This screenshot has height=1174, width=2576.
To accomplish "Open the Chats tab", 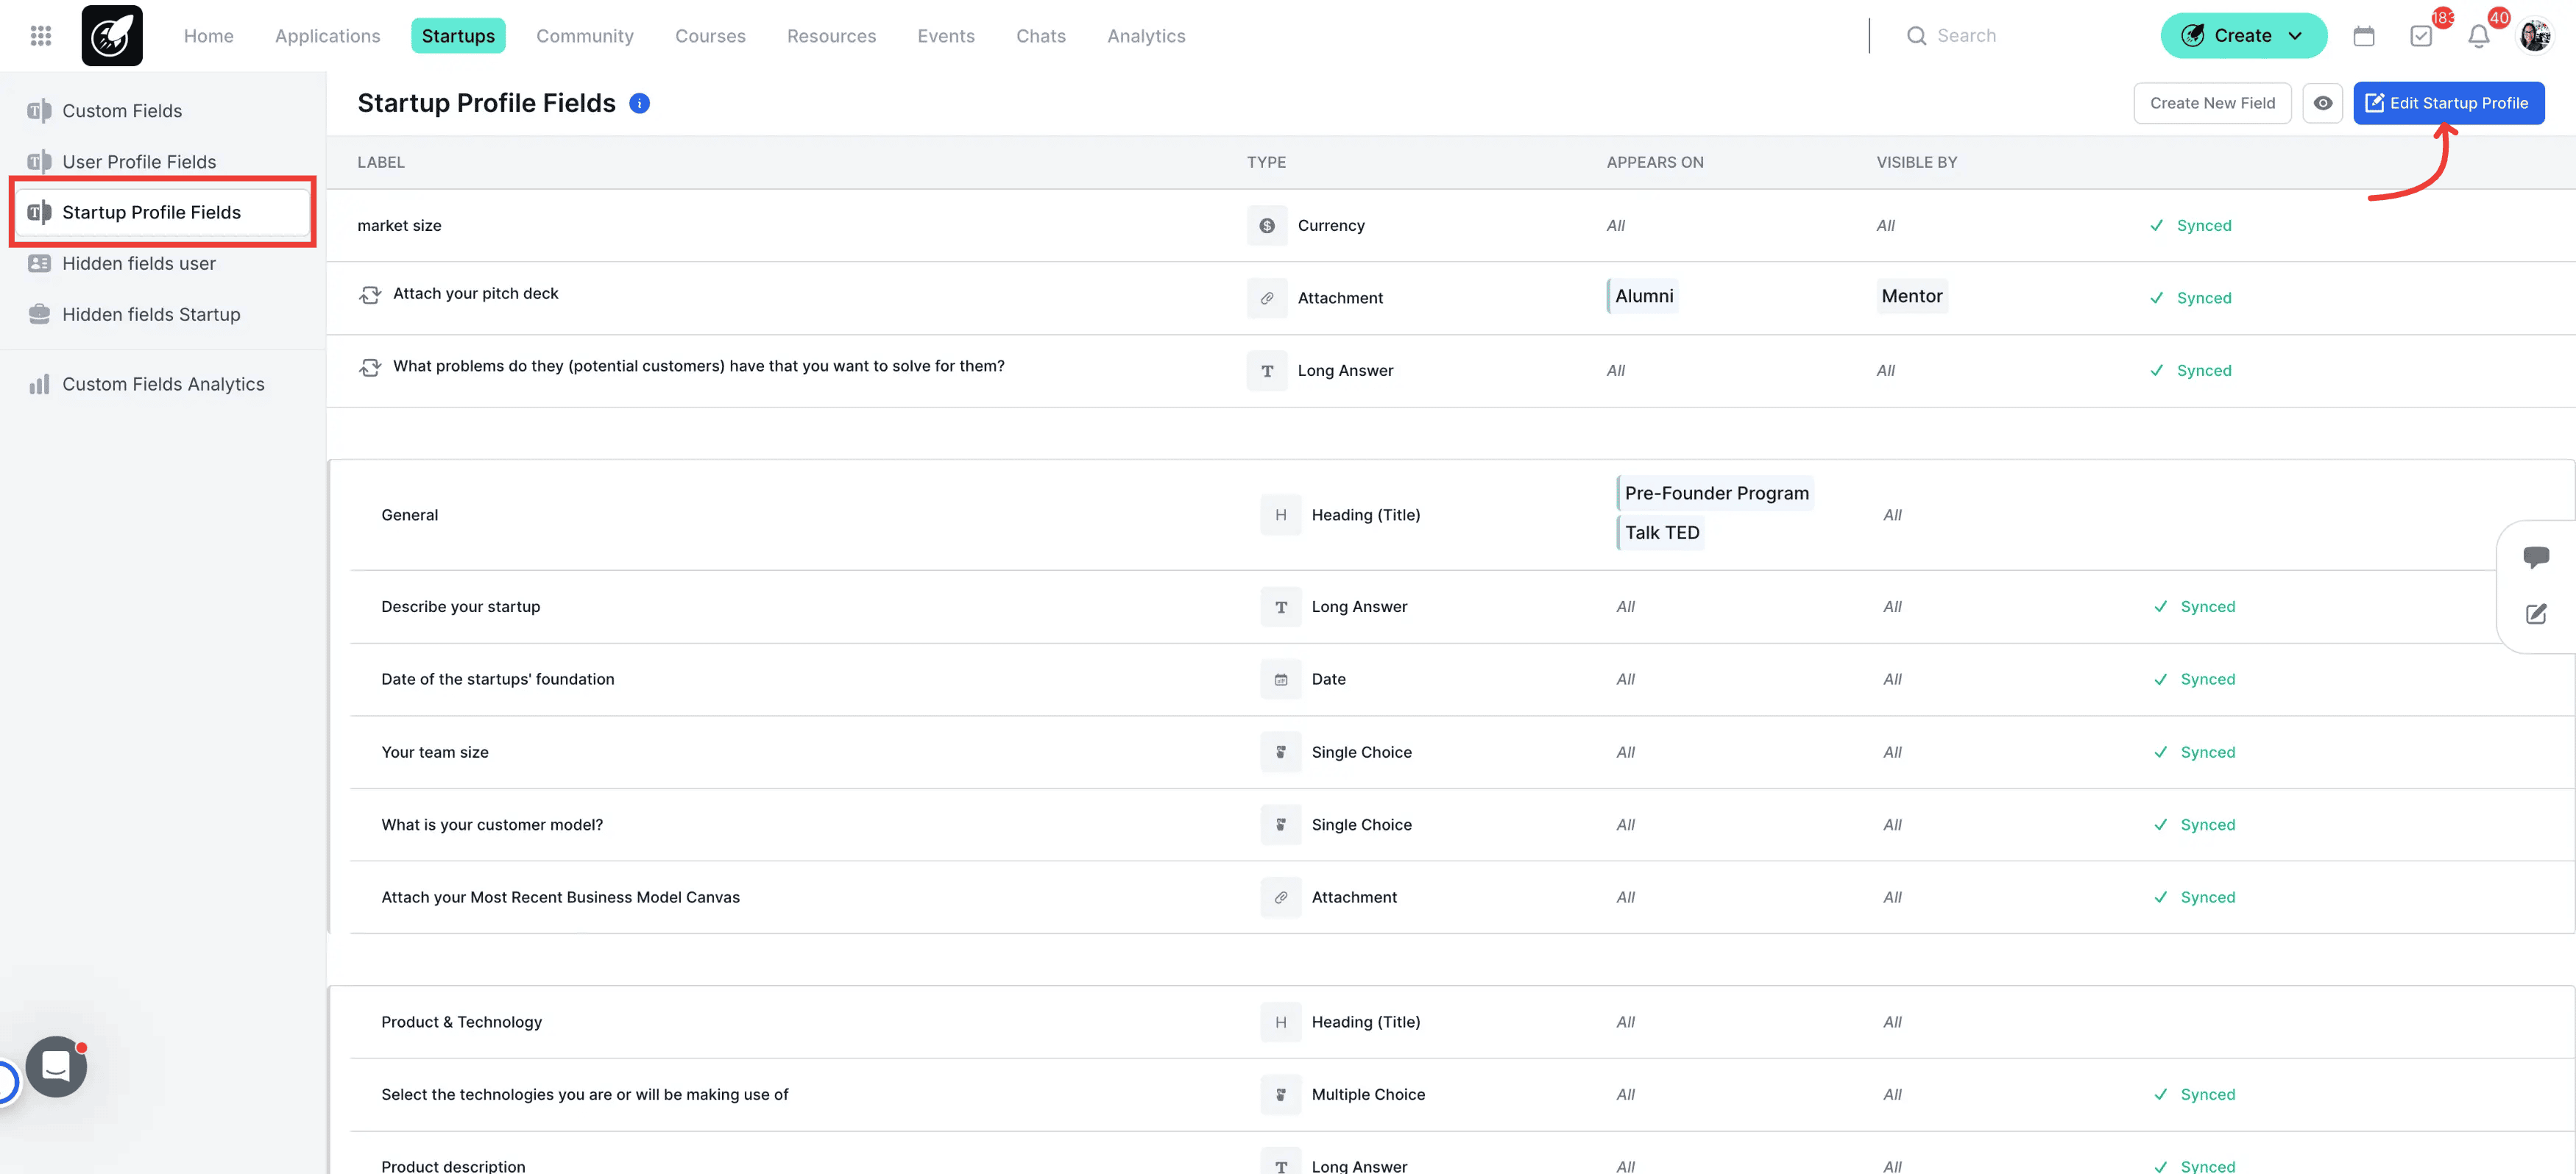I will (x=1041, y=36).
